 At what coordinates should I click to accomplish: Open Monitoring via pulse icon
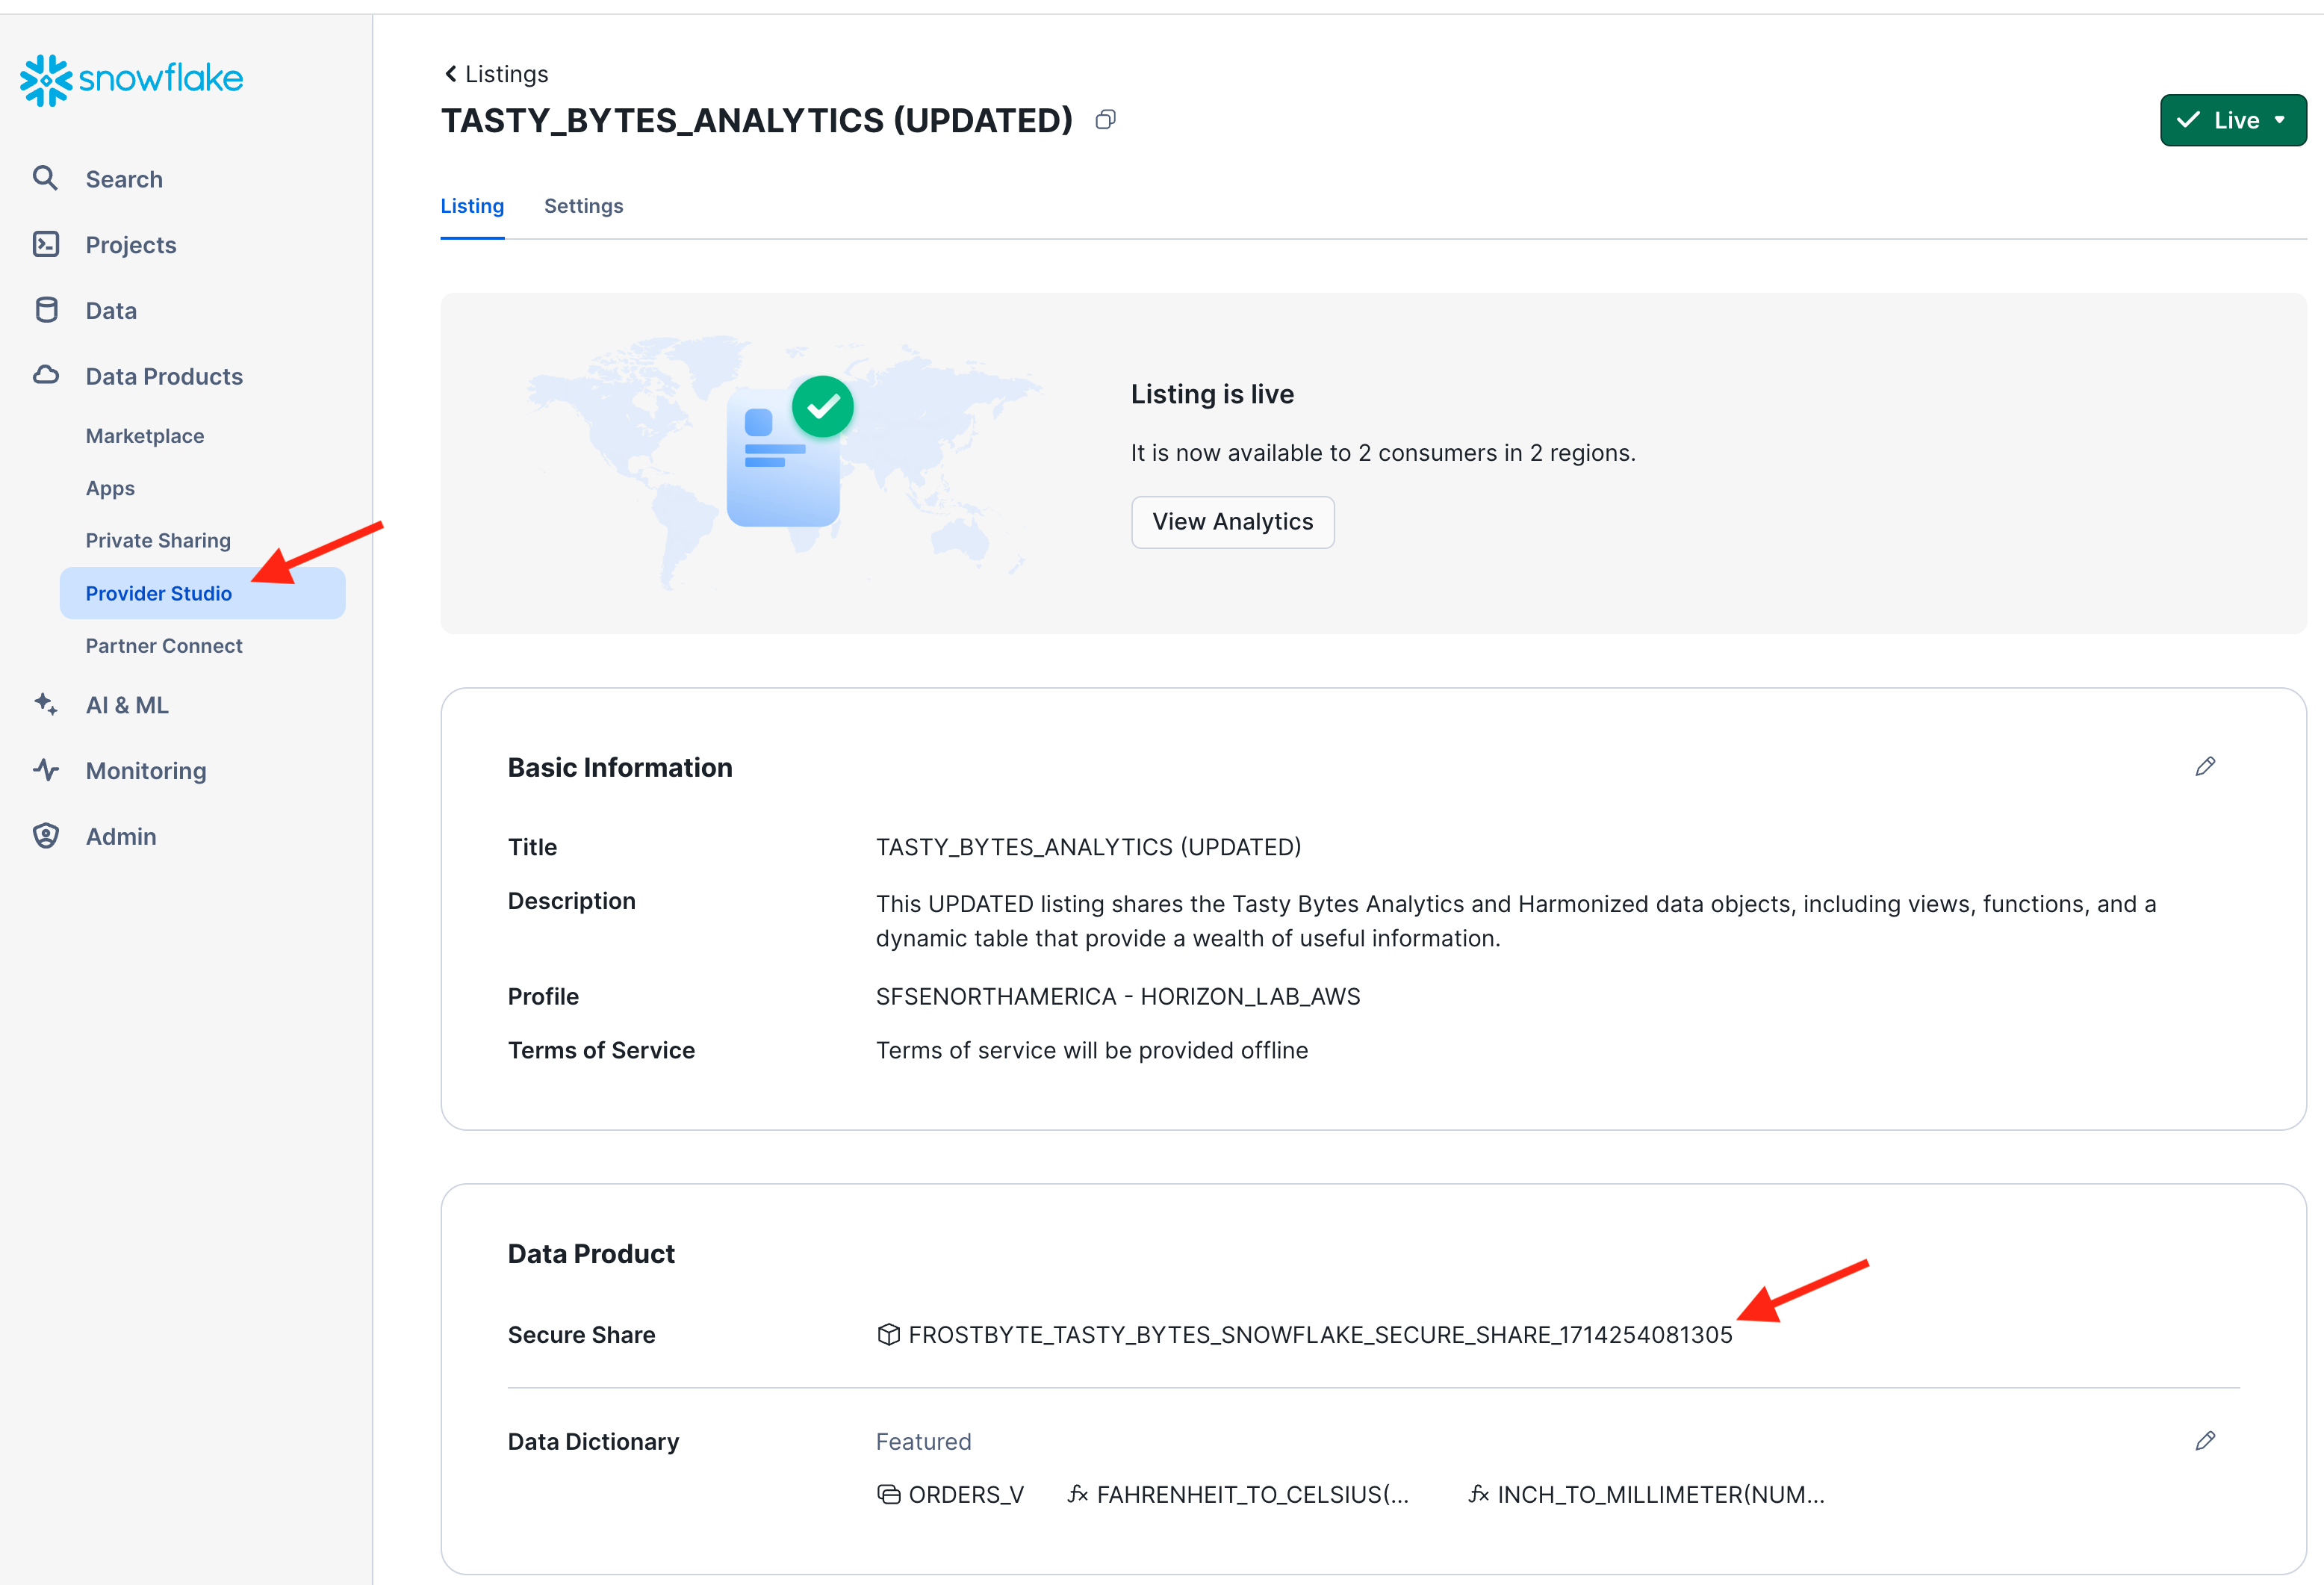pyautogui.click(x=46, y=770)
